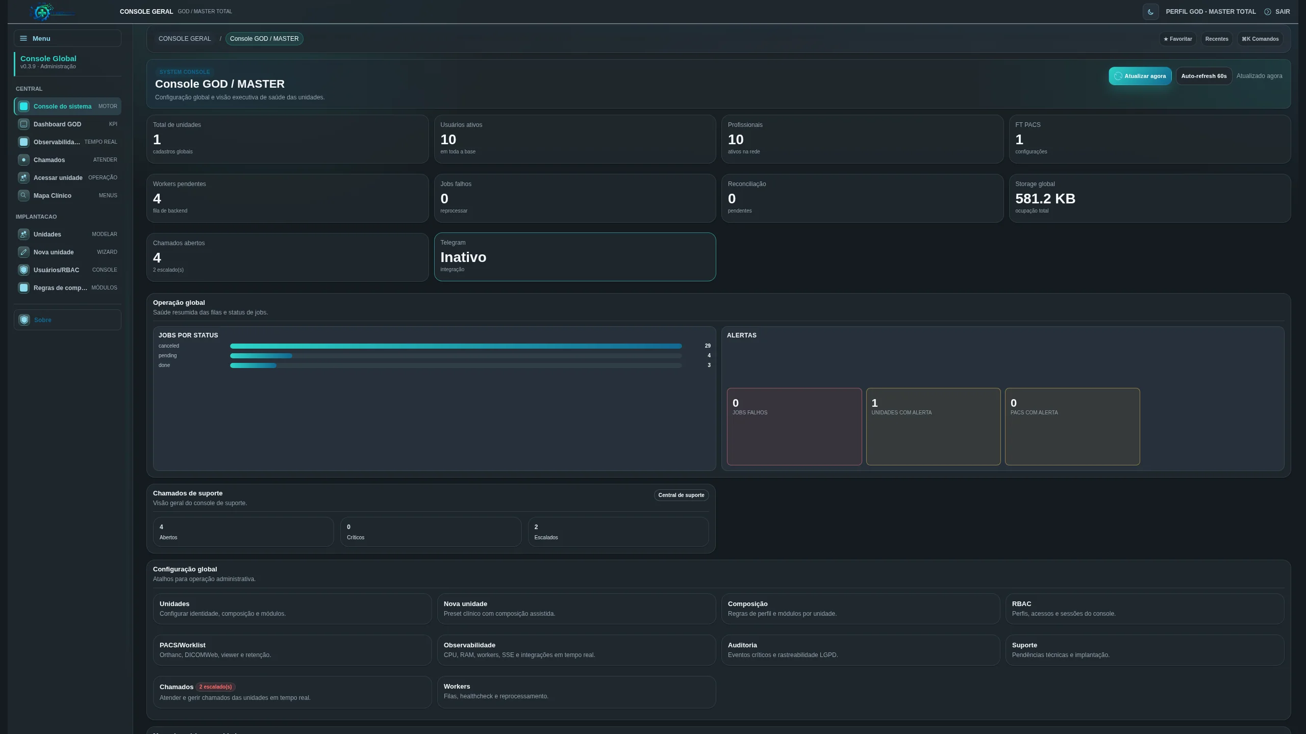
Task: Click Atualizar agora button
Action: click(x=1140, y=76)
